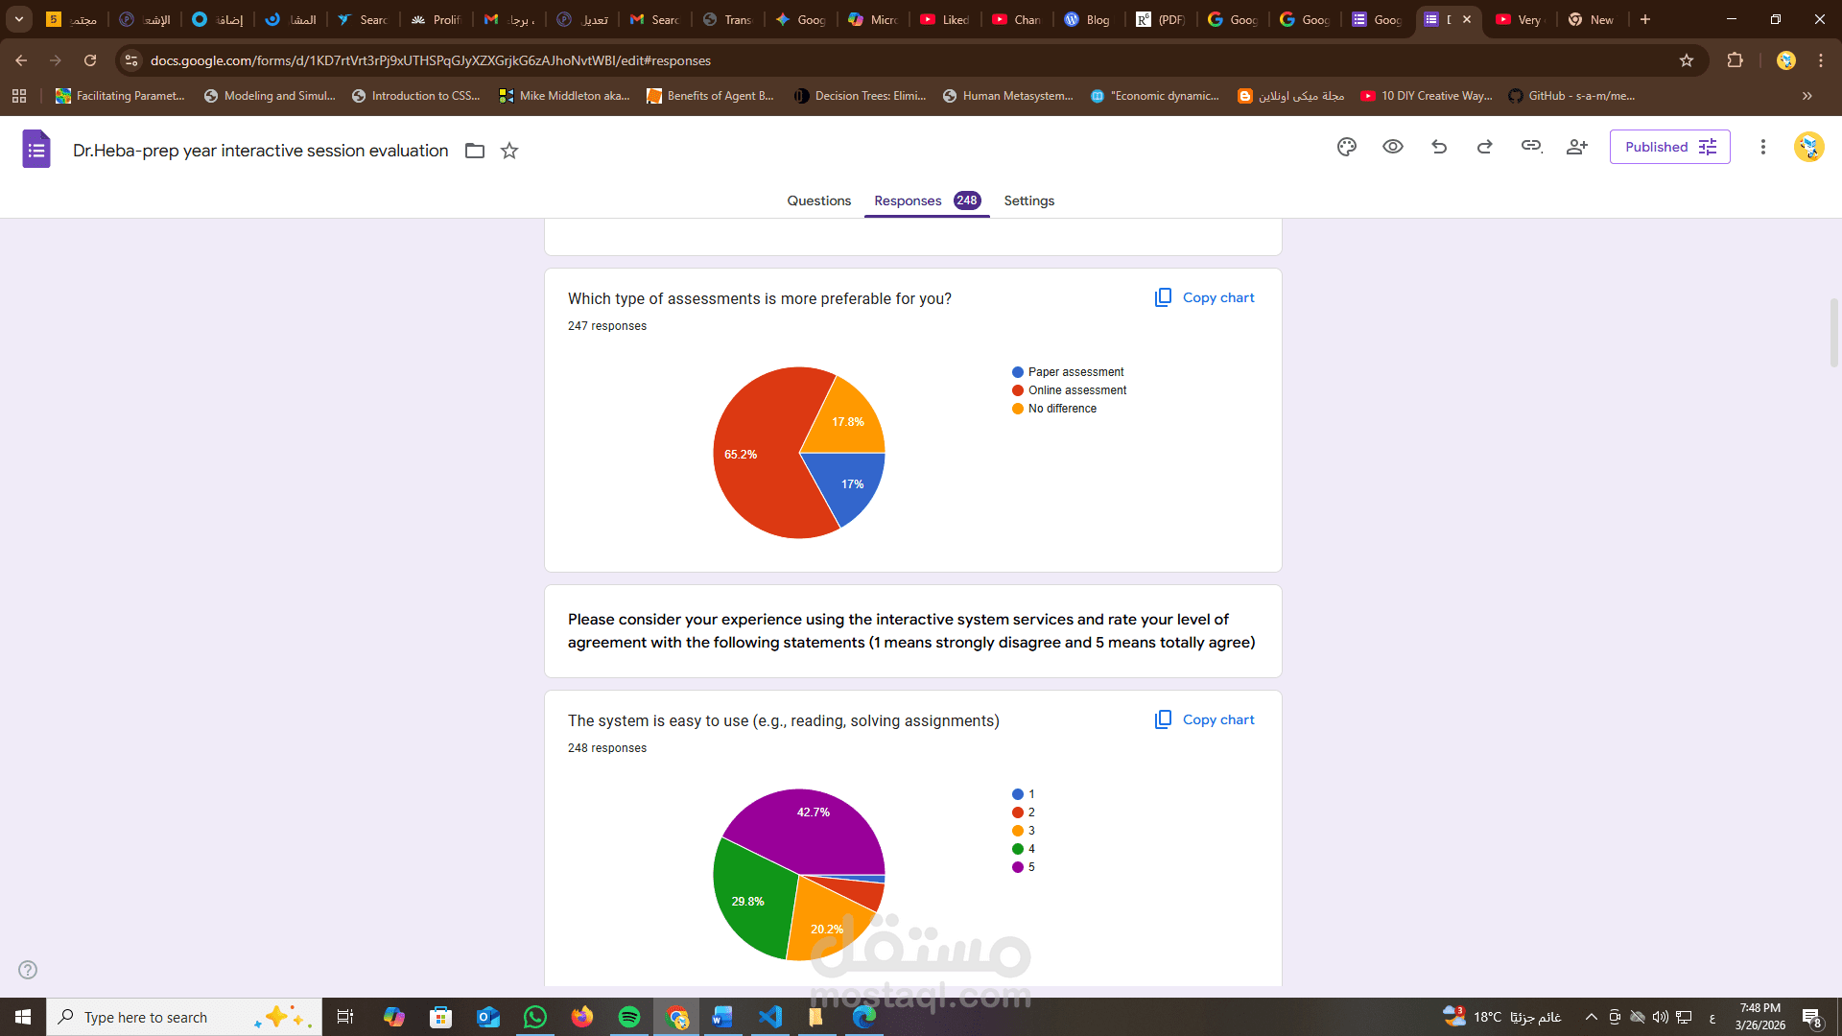Open the three-dot More options menu

tap(1762, 147)
